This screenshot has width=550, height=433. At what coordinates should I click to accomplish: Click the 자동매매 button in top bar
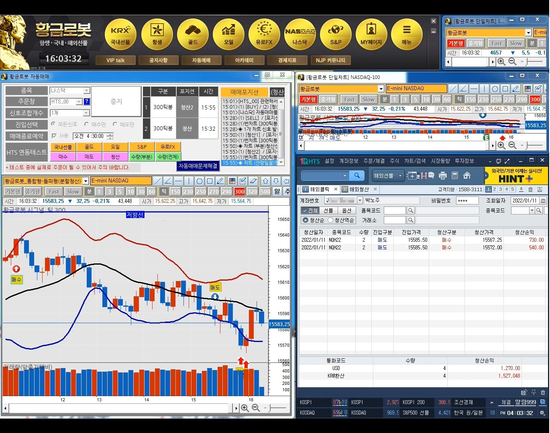pyautogui.click(x=201, y=60)
